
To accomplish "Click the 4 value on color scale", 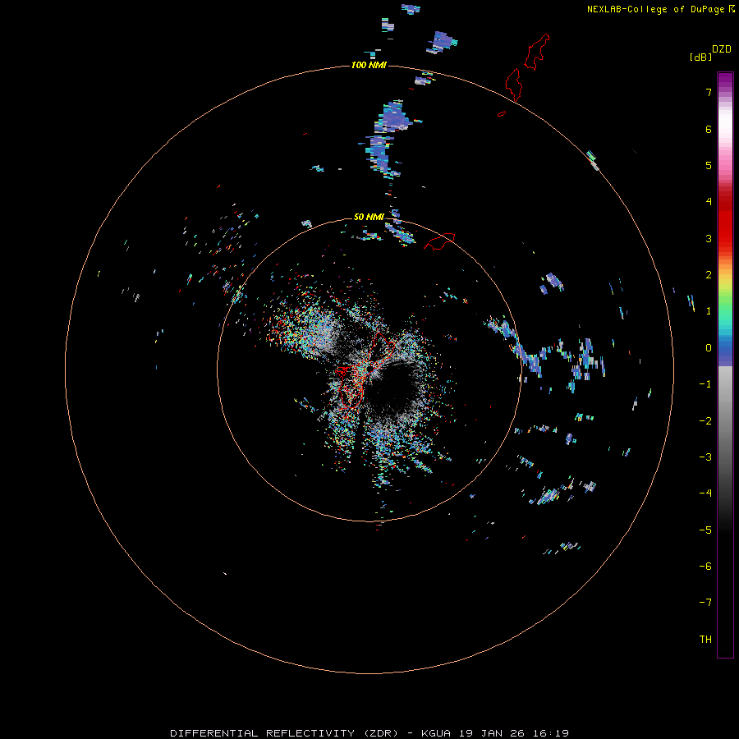I will (709, 202).
